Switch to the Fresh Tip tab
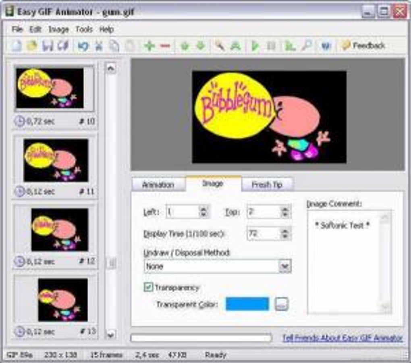The image size is (411, 363). point(267,185)
